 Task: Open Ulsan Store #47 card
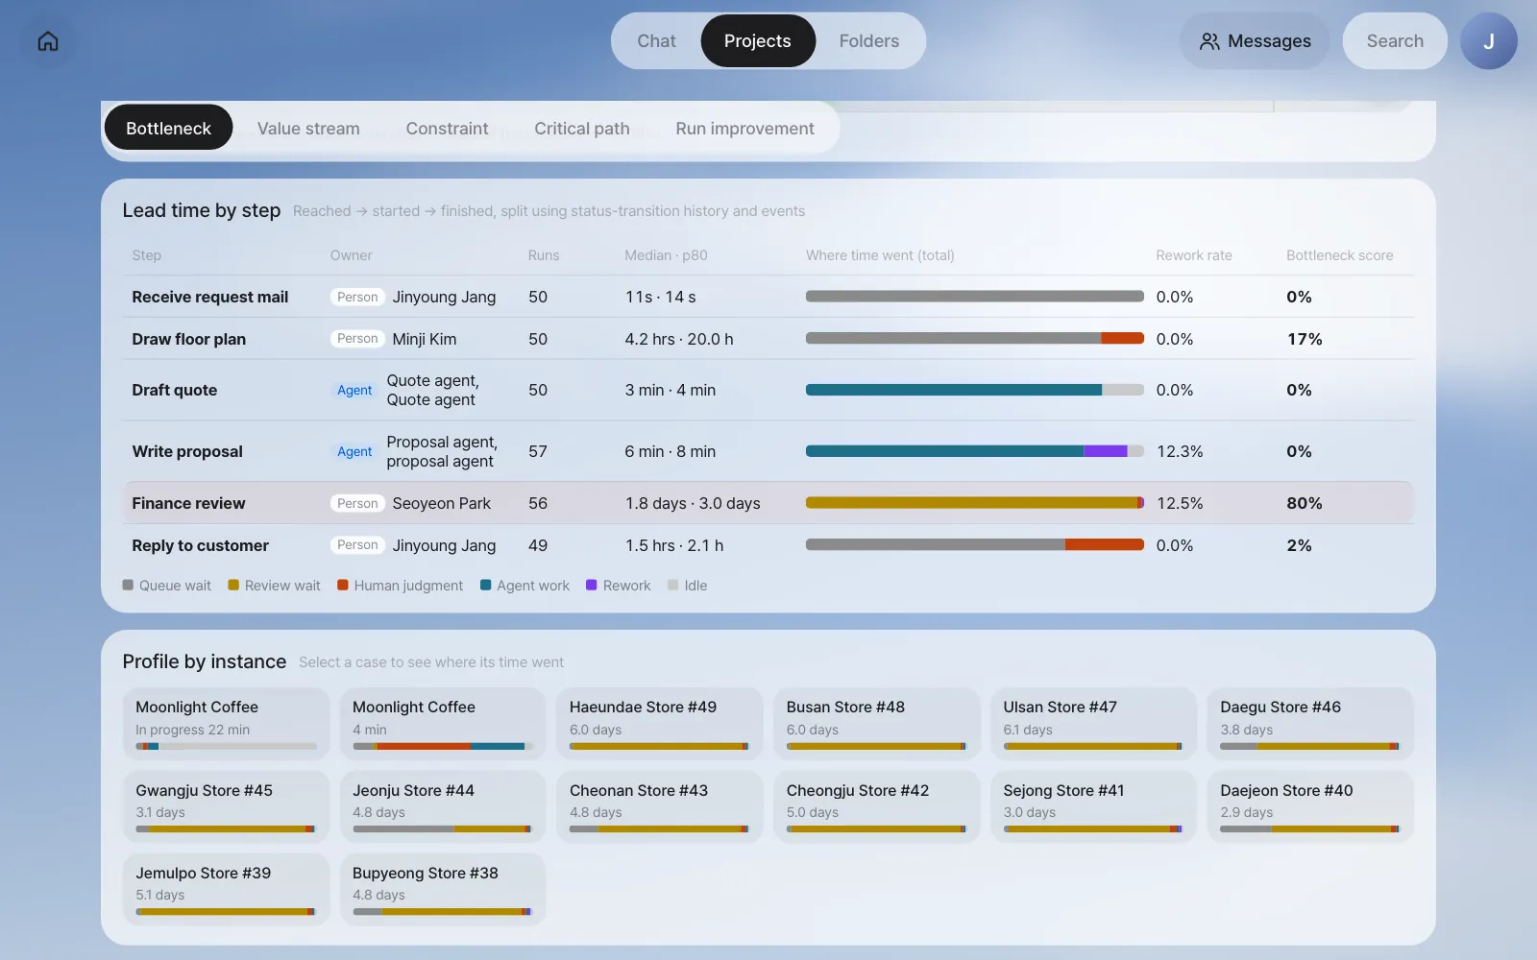click(1093, 724)
